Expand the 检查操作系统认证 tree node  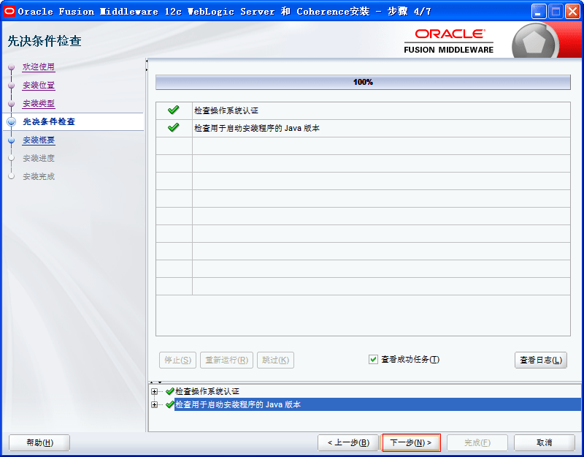(154, 392)
